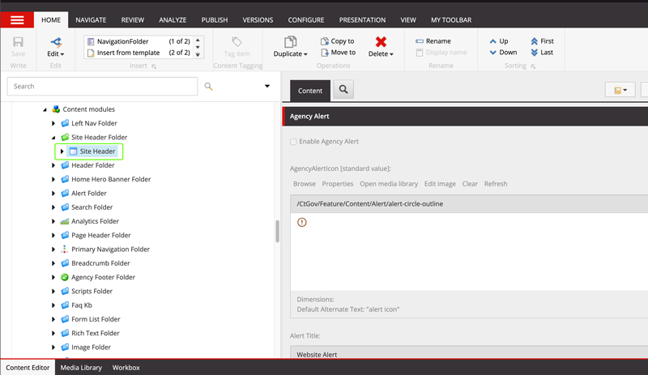Click Open media library link

(389, 184)
